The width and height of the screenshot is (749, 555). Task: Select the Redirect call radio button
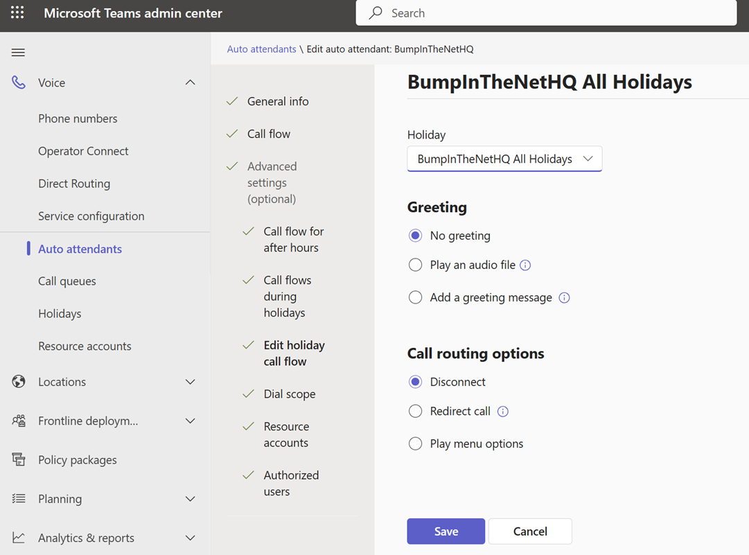pos(415,411)
